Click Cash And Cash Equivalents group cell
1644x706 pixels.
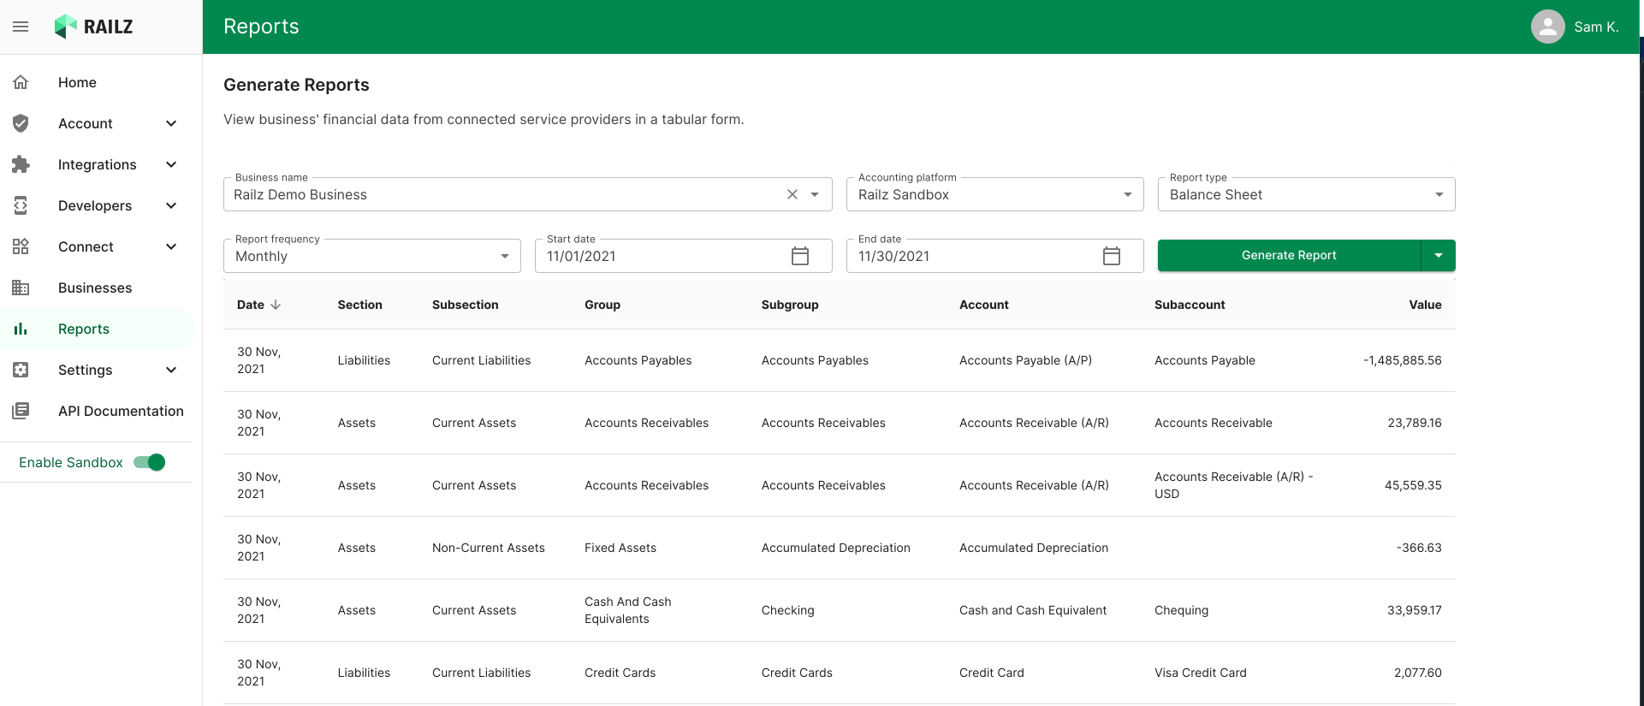[628, 610]
